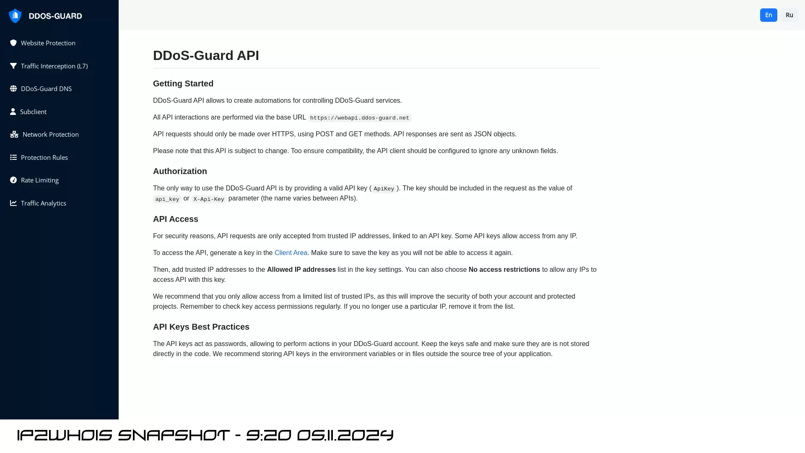
Task: Select the base URL text field
Action: 359,117
